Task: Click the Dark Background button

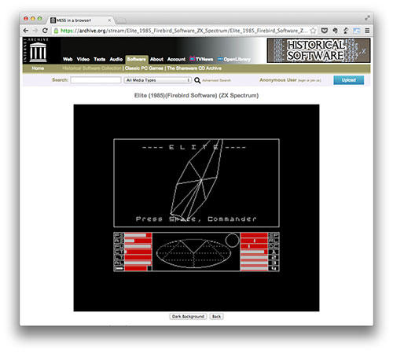Action: [188, 317]
